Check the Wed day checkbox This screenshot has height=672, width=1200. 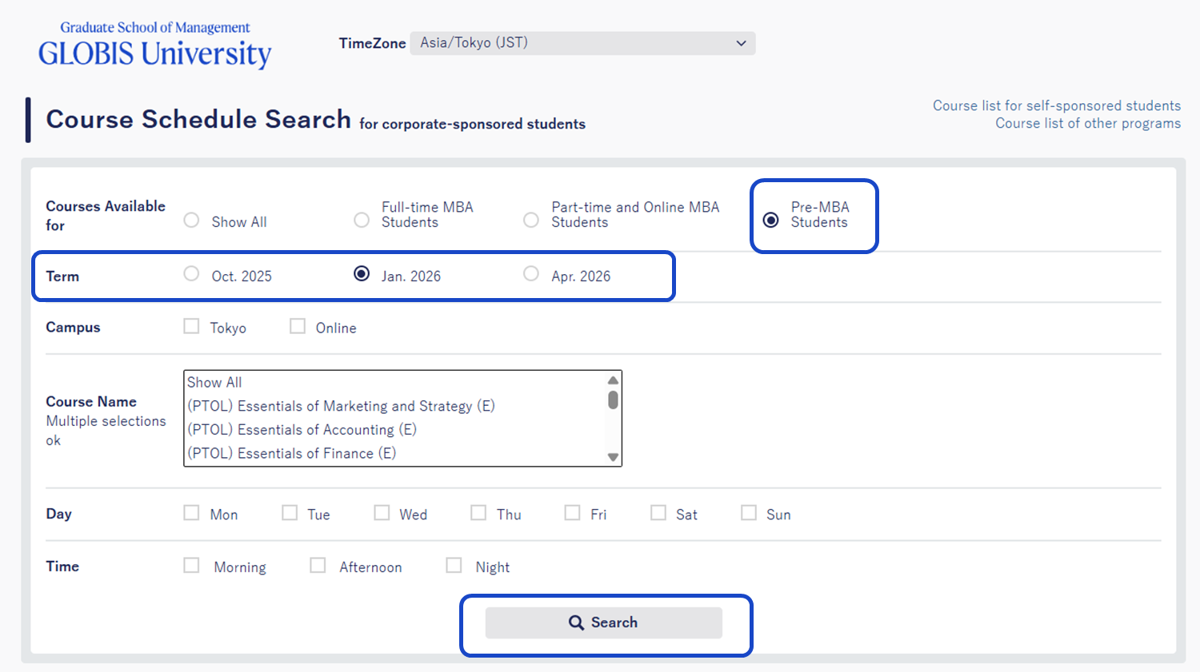tap(382, 513)
